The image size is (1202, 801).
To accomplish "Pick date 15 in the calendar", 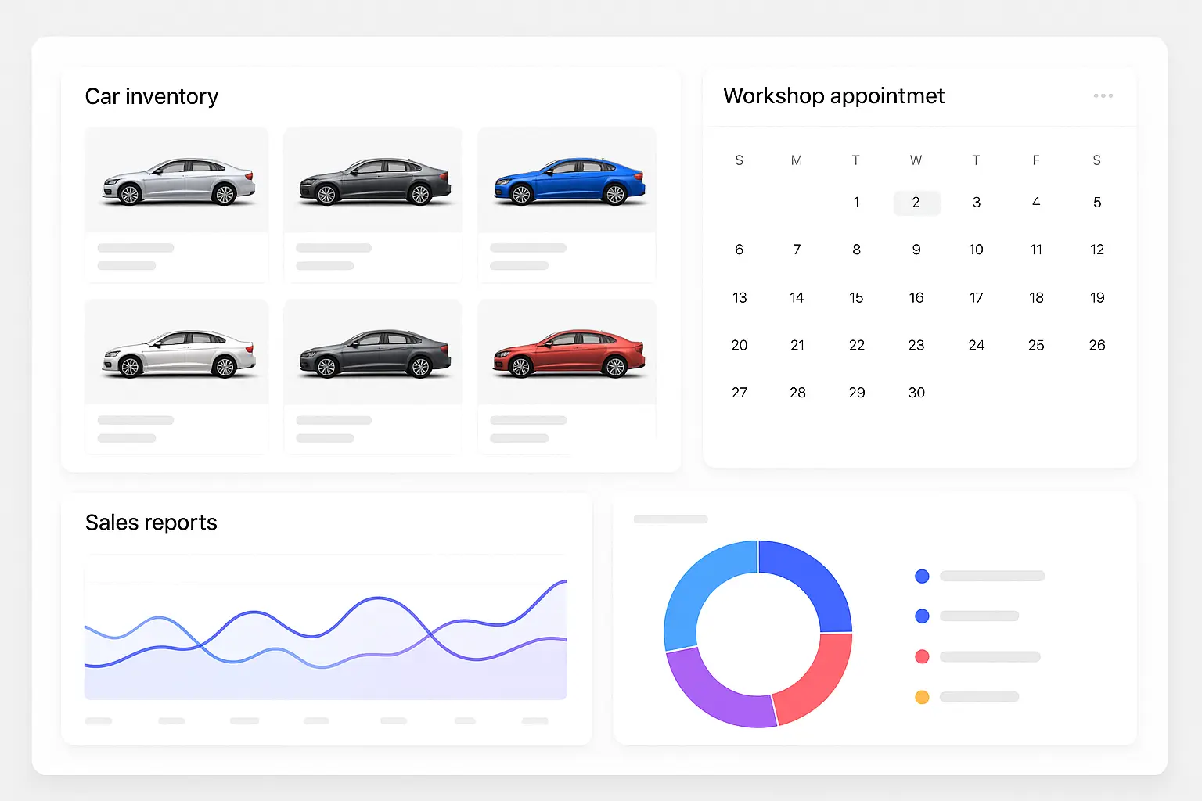I will click(856, 298).
